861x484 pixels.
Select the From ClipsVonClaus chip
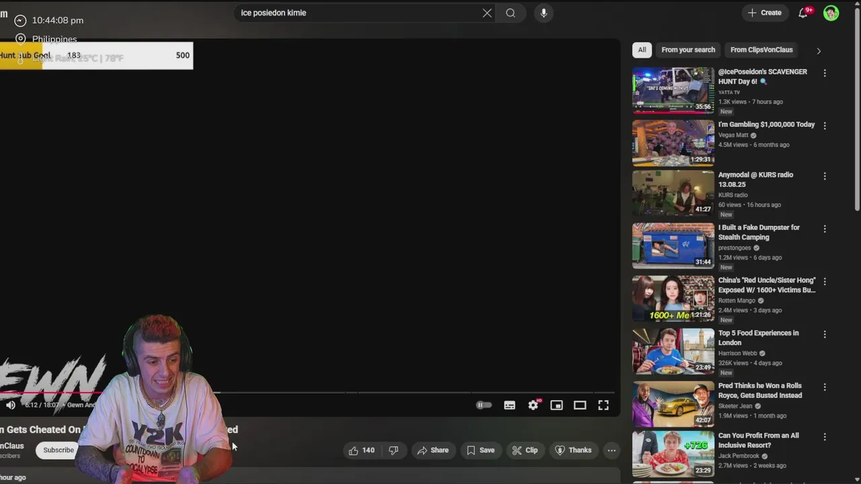tap(761, 50)
